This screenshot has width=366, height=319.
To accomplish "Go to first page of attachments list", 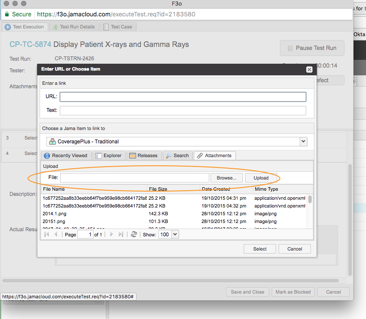I will pos(47,234).
